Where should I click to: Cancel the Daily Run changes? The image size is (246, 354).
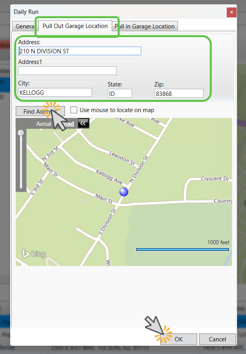[217, 339]
